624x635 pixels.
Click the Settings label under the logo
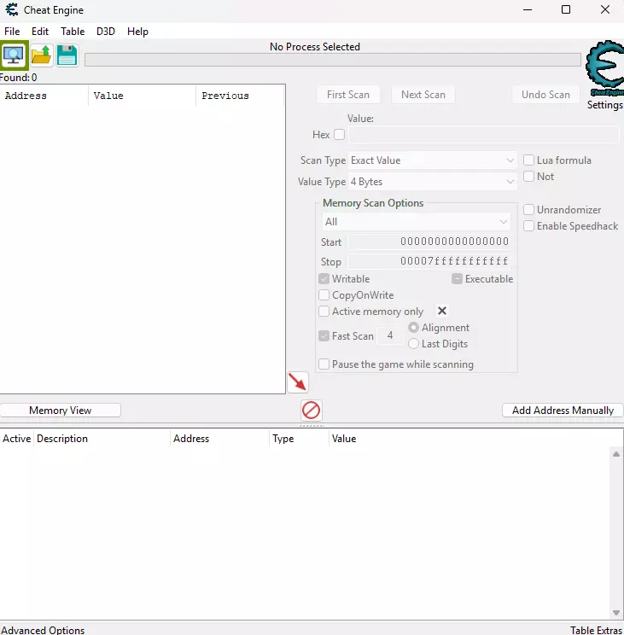(x=605, y=105)
